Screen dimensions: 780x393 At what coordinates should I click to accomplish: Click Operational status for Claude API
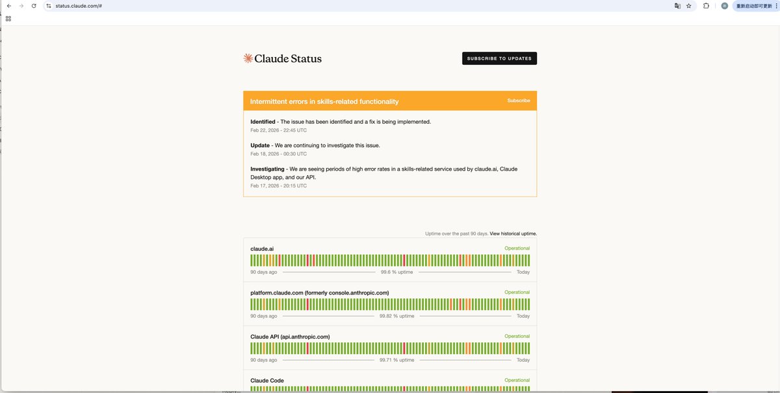click(x=517, y=337)
